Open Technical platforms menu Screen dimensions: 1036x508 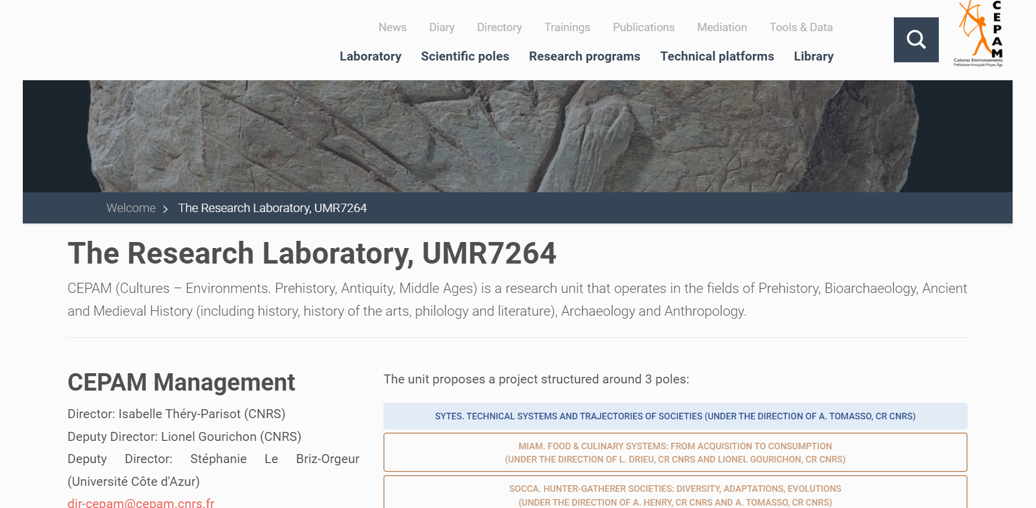717,56
